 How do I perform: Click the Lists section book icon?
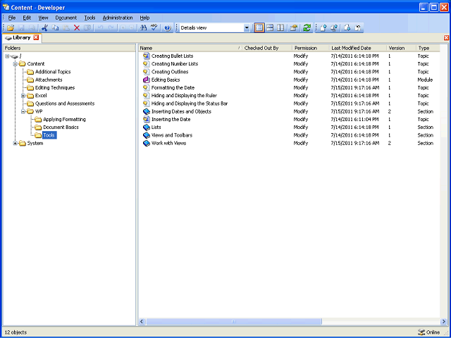point(147,127)
